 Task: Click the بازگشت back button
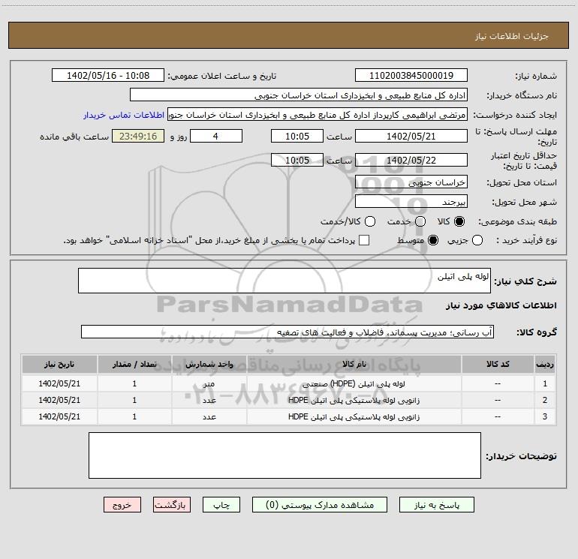point(172,505)
